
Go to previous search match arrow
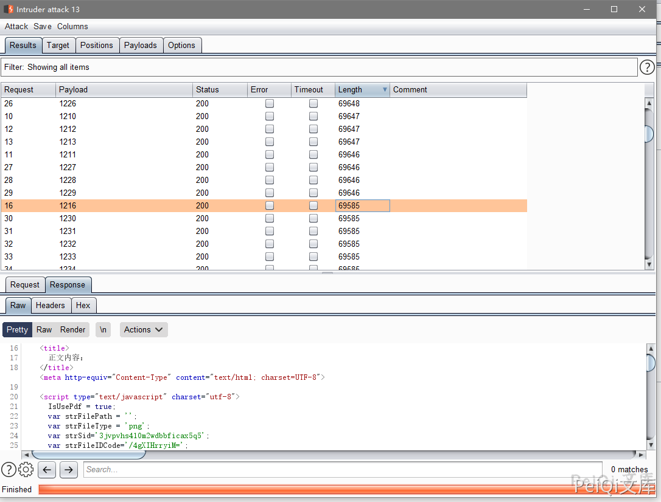[47, 469]
